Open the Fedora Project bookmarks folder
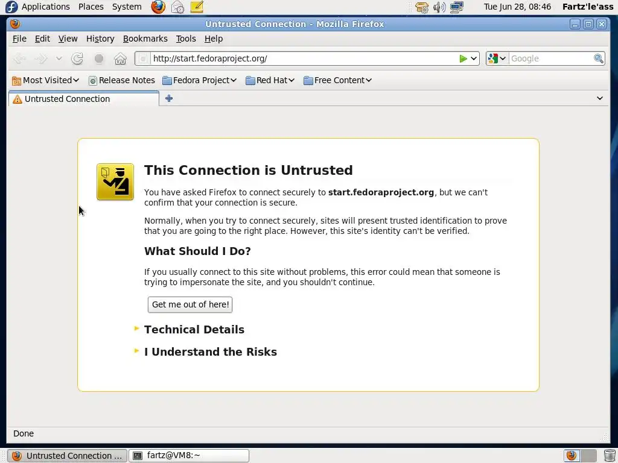Viewport: 618px width, 463px height. tap(199, 80)
